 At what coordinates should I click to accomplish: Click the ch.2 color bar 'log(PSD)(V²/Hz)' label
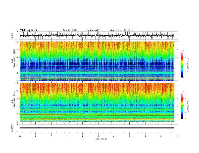(x=188, y=106)
